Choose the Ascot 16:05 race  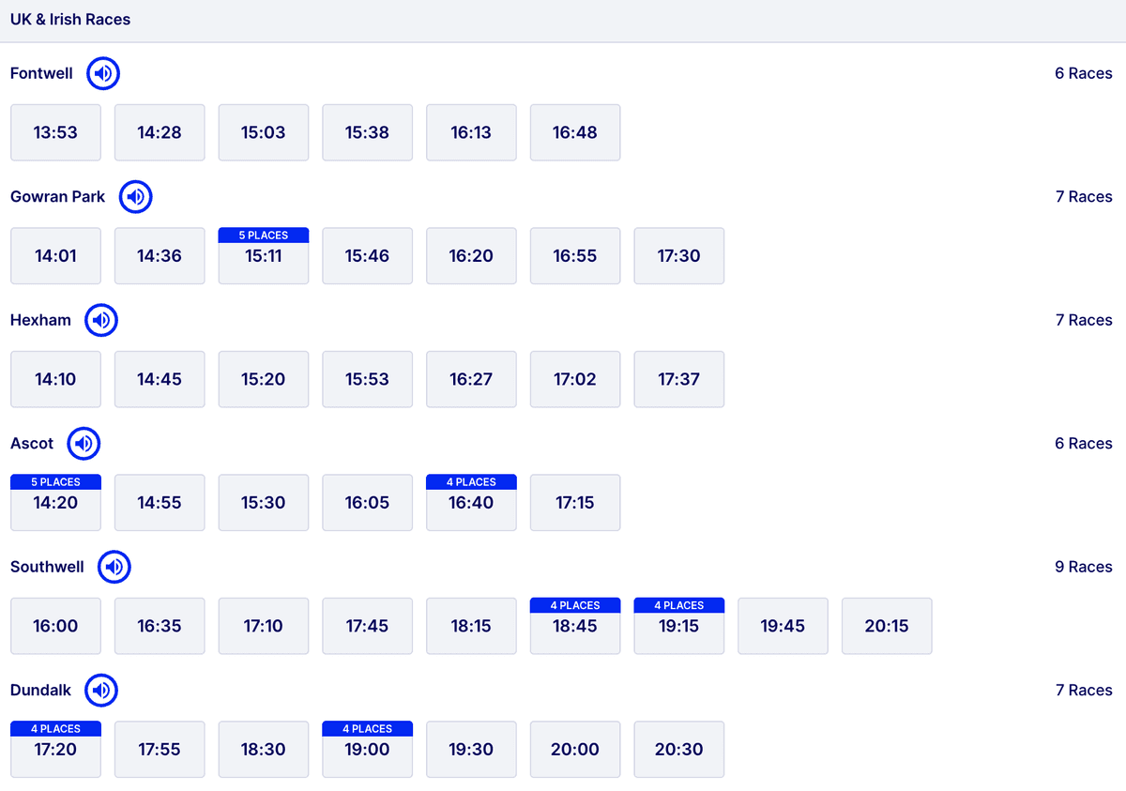click(x=367, y=503)
